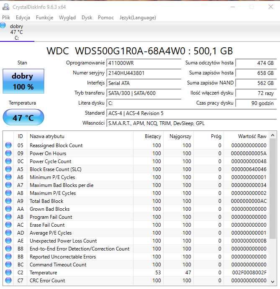Click status orb for Average P/E Cycles
This screenshot has height=289, width=280.
[x=8, y=233]
